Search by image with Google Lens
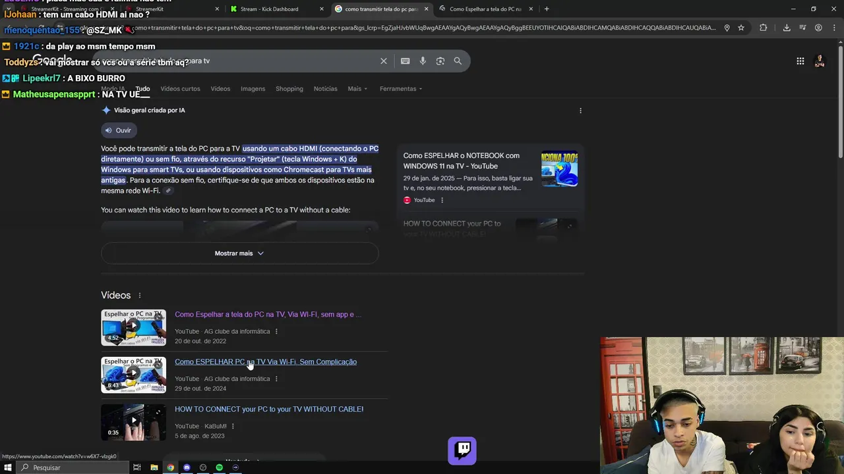 pos(440,61)
